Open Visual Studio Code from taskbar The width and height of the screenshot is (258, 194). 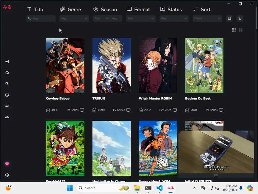coord(159,188)
